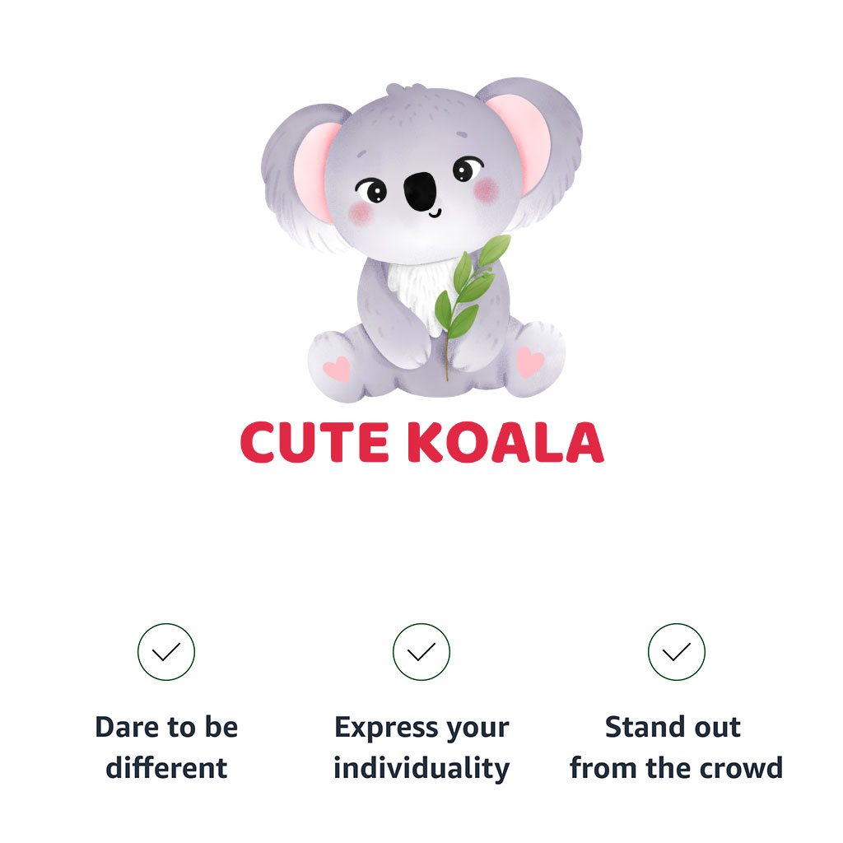Click the koala's left eye
This screenshot has height=843, width=843.
(x=373, y=192)
